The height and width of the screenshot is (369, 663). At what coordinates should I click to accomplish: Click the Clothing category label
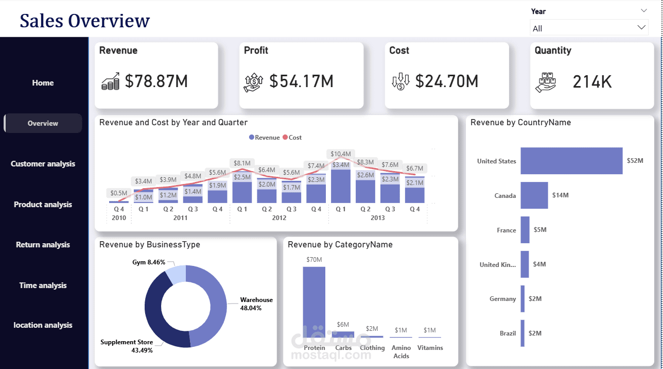coord(372,348)
